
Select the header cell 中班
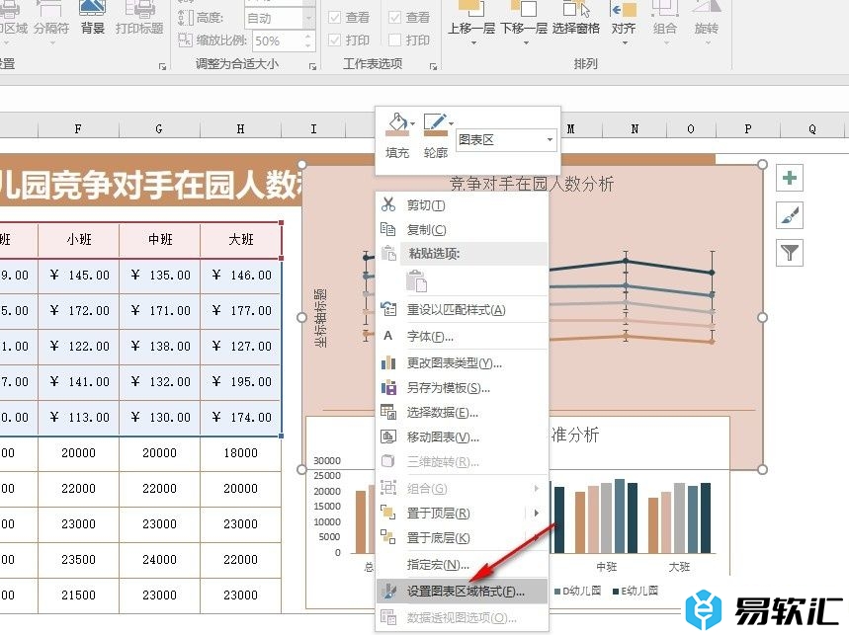tap(160, 239)
